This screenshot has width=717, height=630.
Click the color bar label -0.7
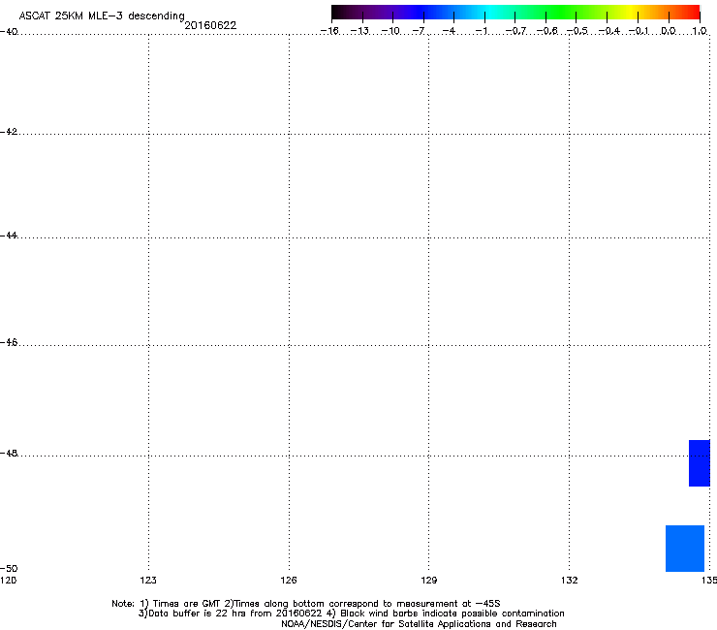515,31
